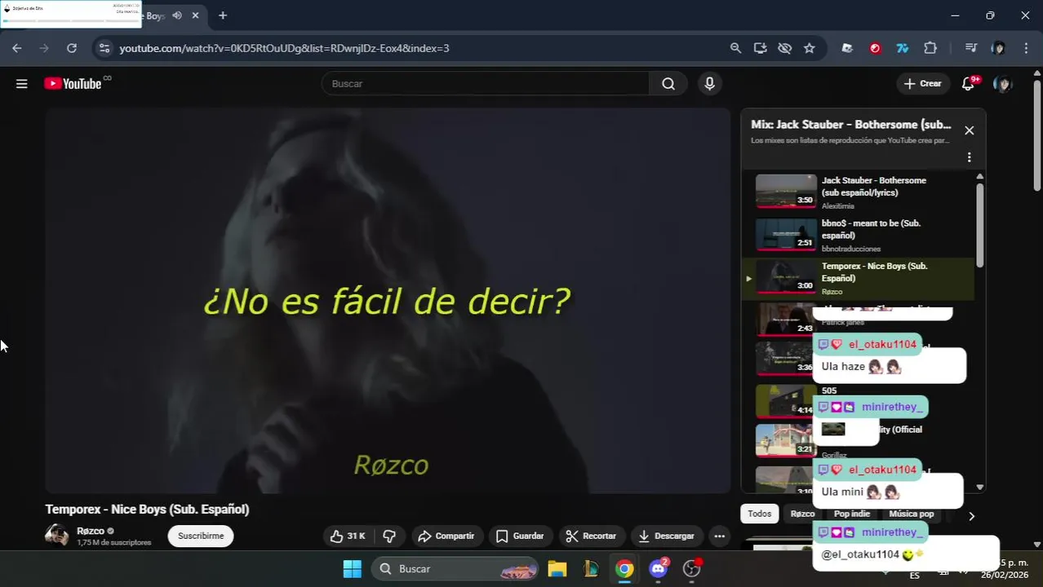Open the zoom magnifier in address bar

click(x=735, y=48)
